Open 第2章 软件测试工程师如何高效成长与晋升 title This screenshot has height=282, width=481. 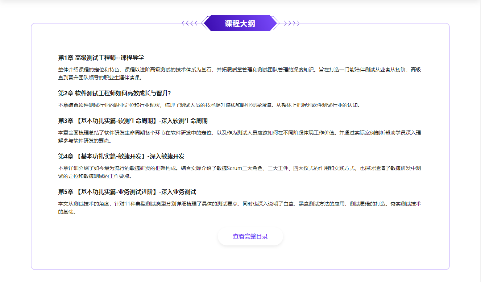114,93
